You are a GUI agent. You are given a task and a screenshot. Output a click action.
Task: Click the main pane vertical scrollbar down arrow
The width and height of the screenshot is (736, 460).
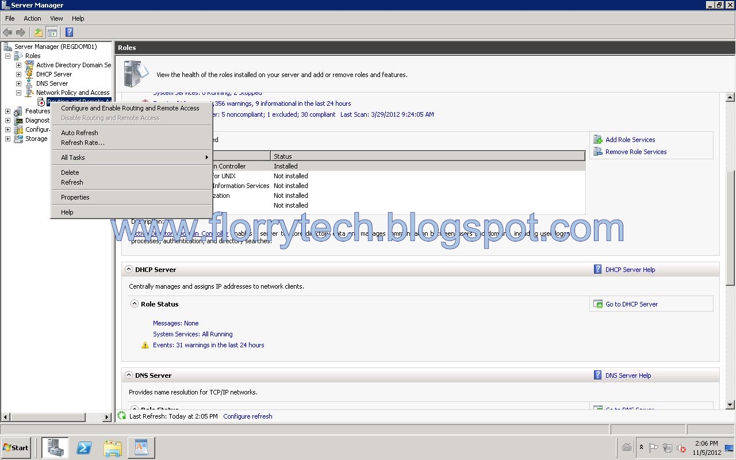[731, 405]
